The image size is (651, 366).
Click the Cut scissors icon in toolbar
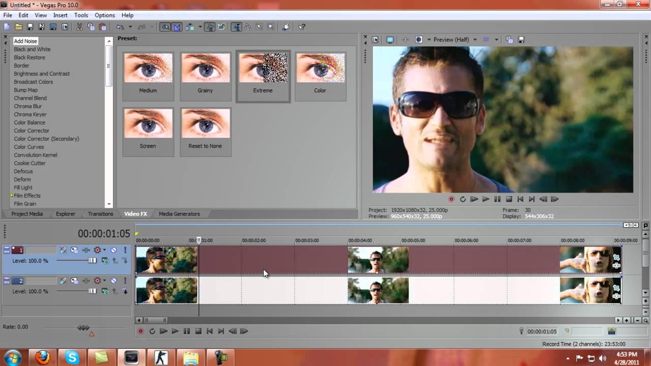coord(80,27)
